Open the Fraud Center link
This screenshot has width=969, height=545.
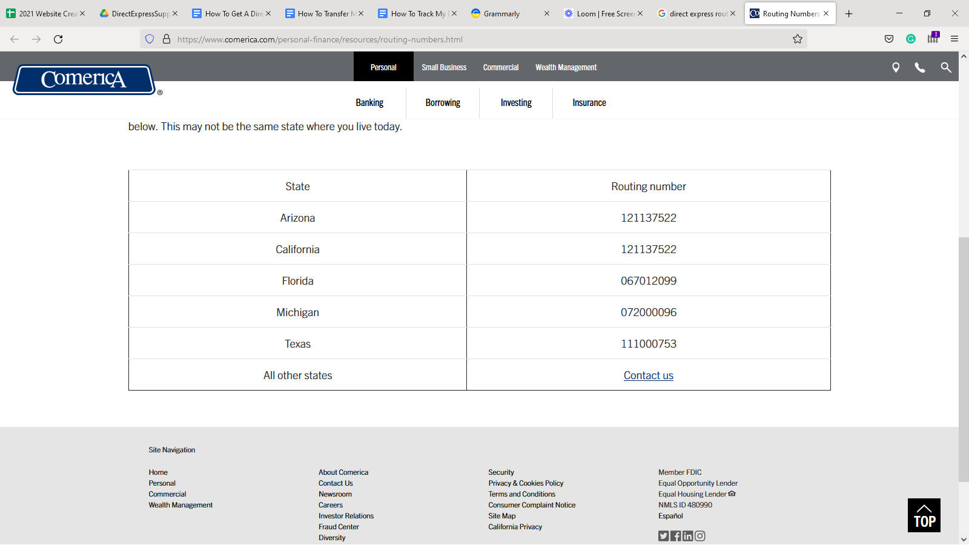[x=339, y=527]
